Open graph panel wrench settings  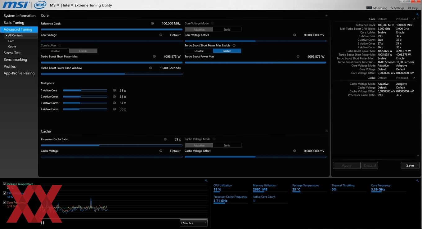[x=206, y=181]
